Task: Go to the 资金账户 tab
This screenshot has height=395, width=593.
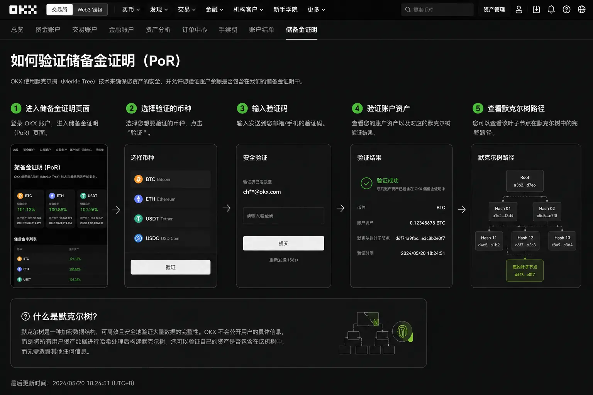Action: click(x=48, y=30)
